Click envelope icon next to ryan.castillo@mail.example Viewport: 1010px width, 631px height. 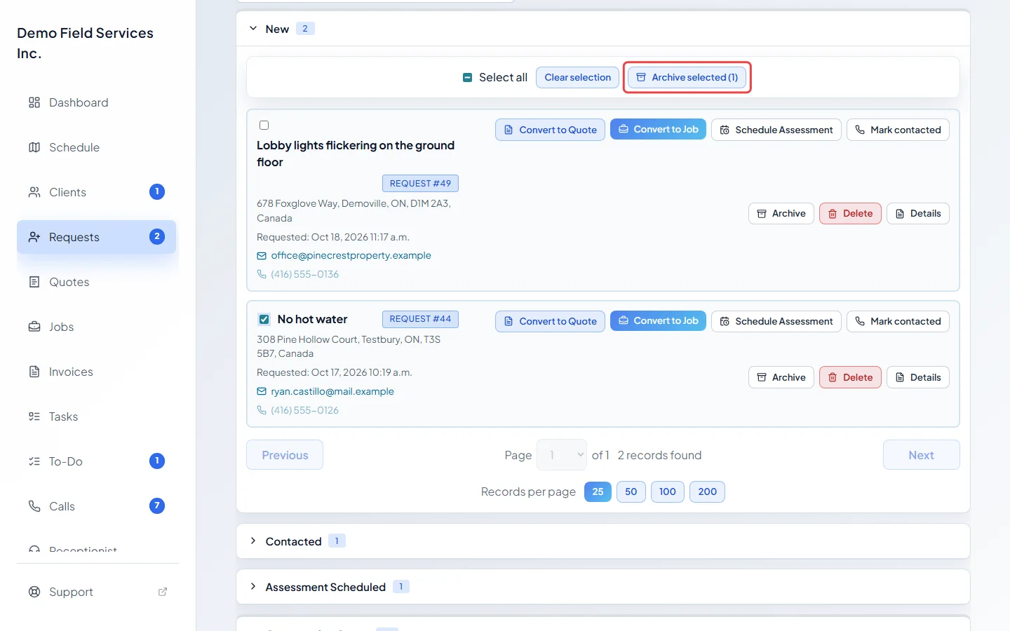click(x=262, y=391)
